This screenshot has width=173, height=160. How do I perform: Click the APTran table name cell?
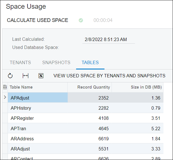click(18, 128)
